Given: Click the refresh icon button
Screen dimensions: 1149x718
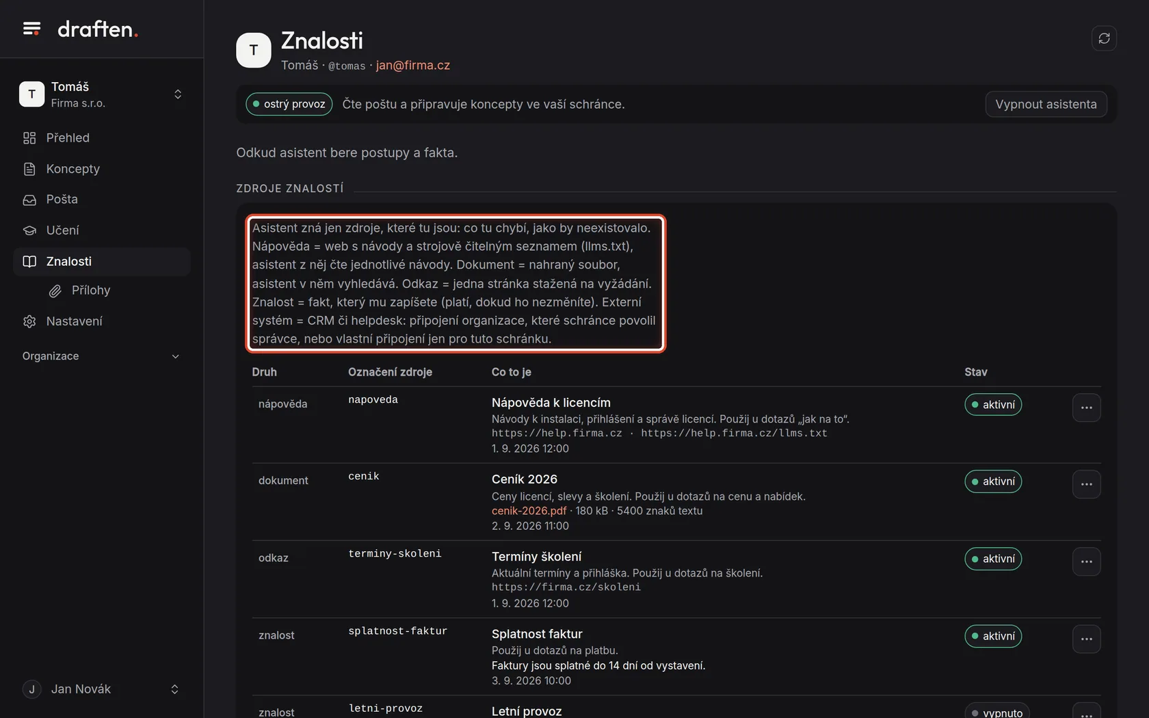Looking at the screenshot, I should pyautogui.click(x=1104, y=38).
